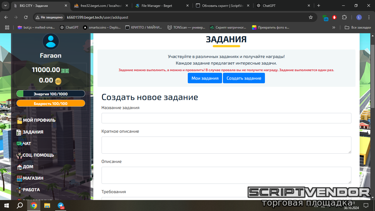Open ЧАТ in the sidebar

[x=24, y=144]
